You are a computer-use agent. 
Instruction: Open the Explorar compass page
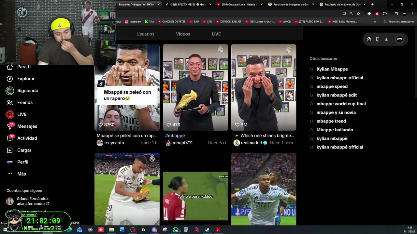[21, 79]
